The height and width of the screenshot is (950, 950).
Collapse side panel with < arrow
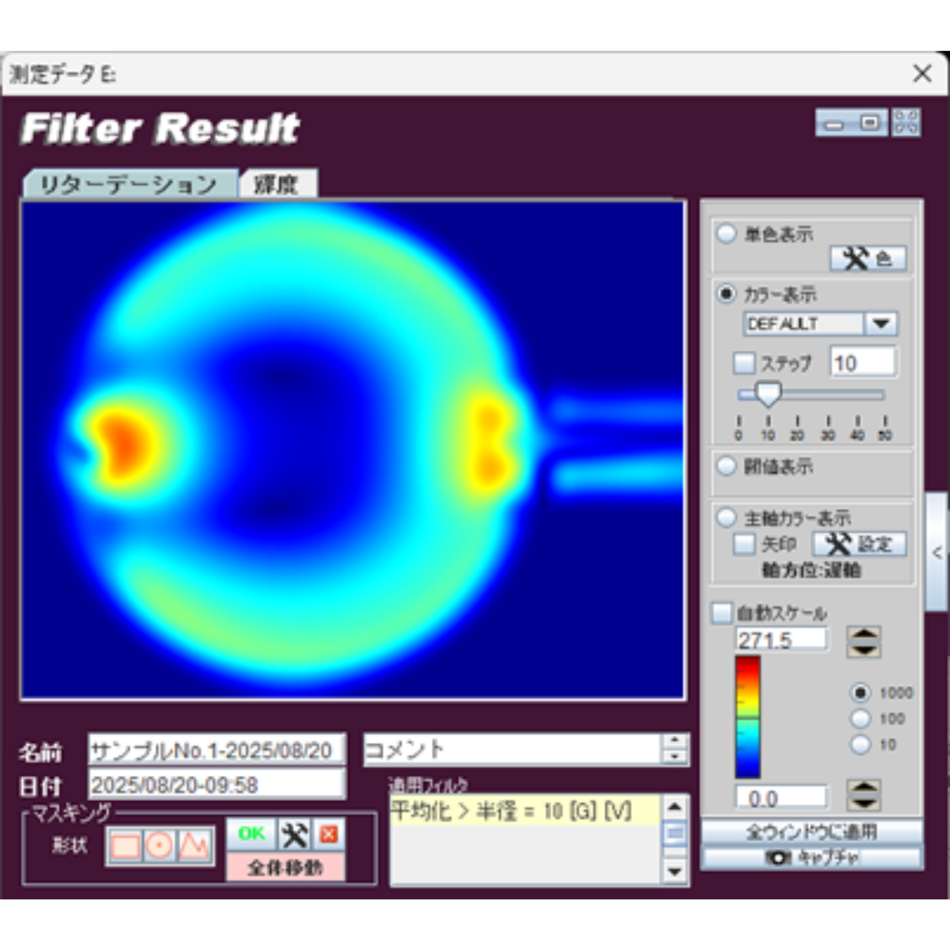pyautogui.click(x=937, y=553)
